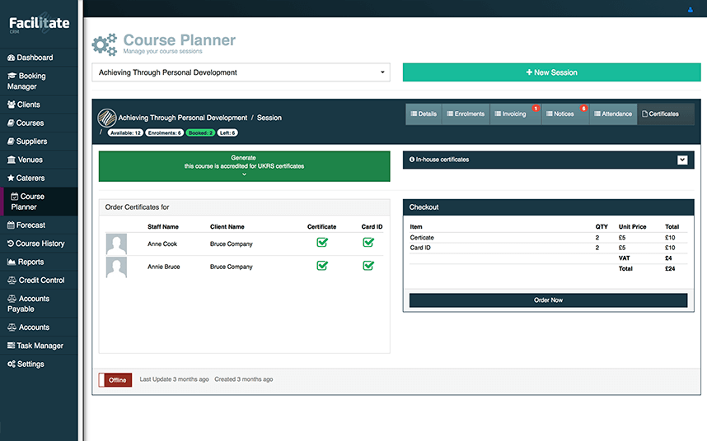Click the red badge on Notices tab
Screen dimensions: 707x441
coord(583,108)
